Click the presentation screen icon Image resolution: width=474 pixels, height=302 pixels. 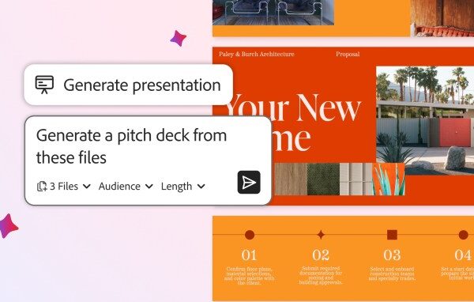pyautogui.click(x=44, y=85)
